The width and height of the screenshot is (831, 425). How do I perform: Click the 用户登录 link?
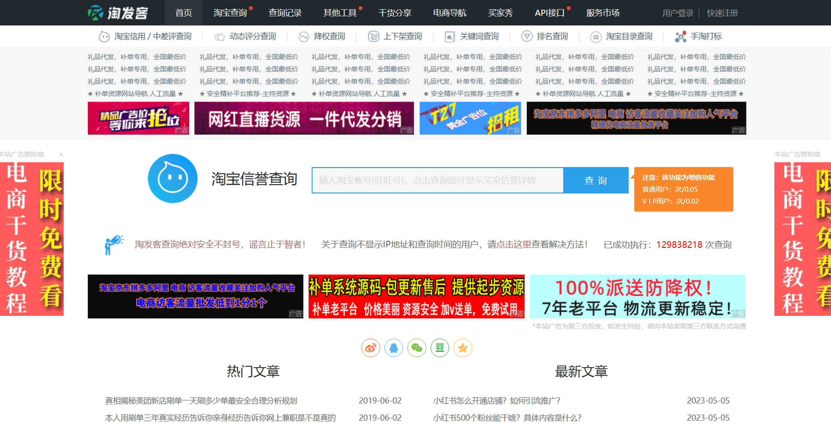(678, 13)
